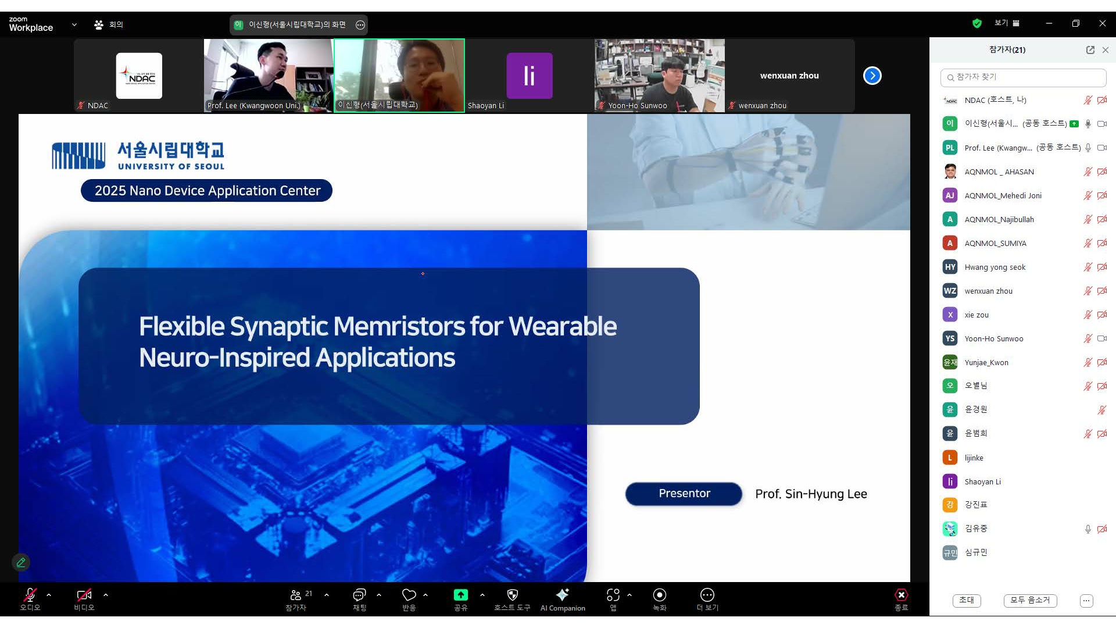
Task: Open participants panel toolbar icon
Action: point(296,595)
